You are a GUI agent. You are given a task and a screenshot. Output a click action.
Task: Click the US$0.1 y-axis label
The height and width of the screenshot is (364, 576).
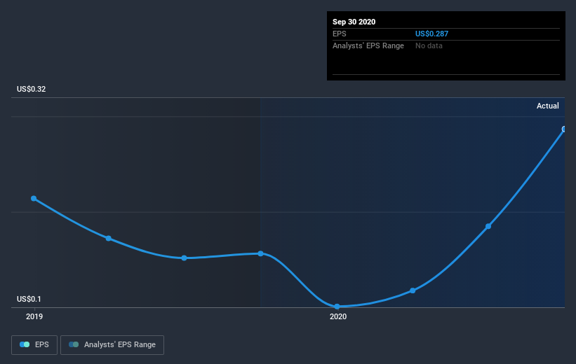(x=29, y=299)
